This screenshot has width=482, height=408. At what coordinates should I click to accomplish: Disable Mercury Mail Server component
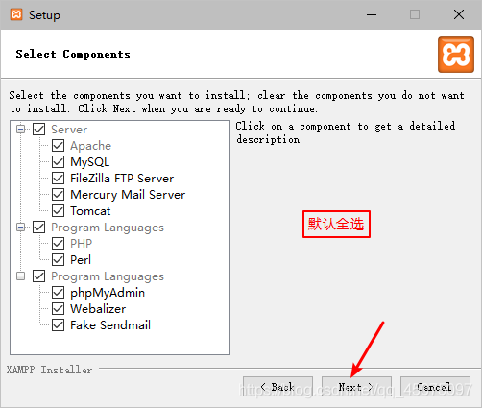point(58,195)
